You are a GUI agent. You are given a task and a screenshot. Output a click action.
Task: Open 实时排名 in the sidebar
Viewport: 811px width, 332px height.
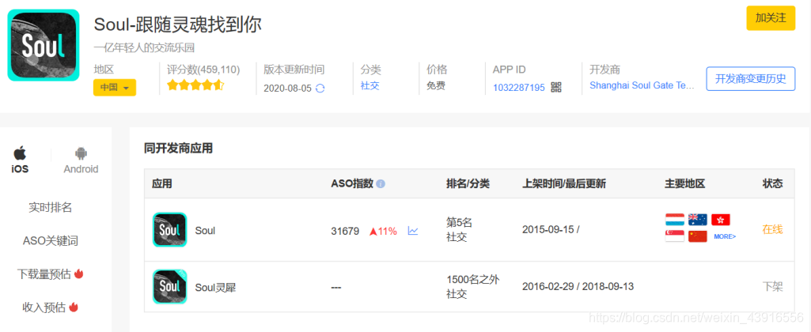50,208
